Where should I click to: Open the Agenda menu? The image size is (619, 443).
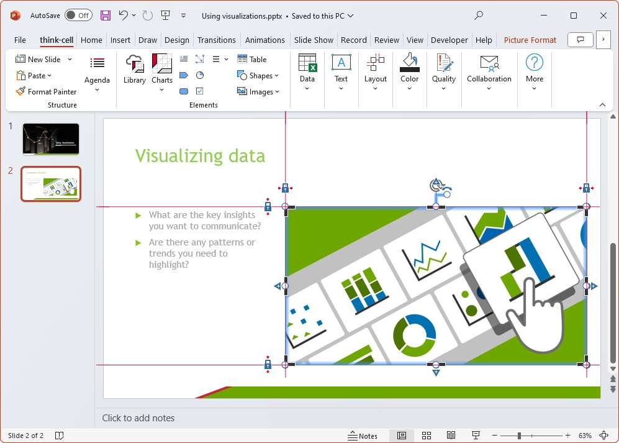[97, 73]
